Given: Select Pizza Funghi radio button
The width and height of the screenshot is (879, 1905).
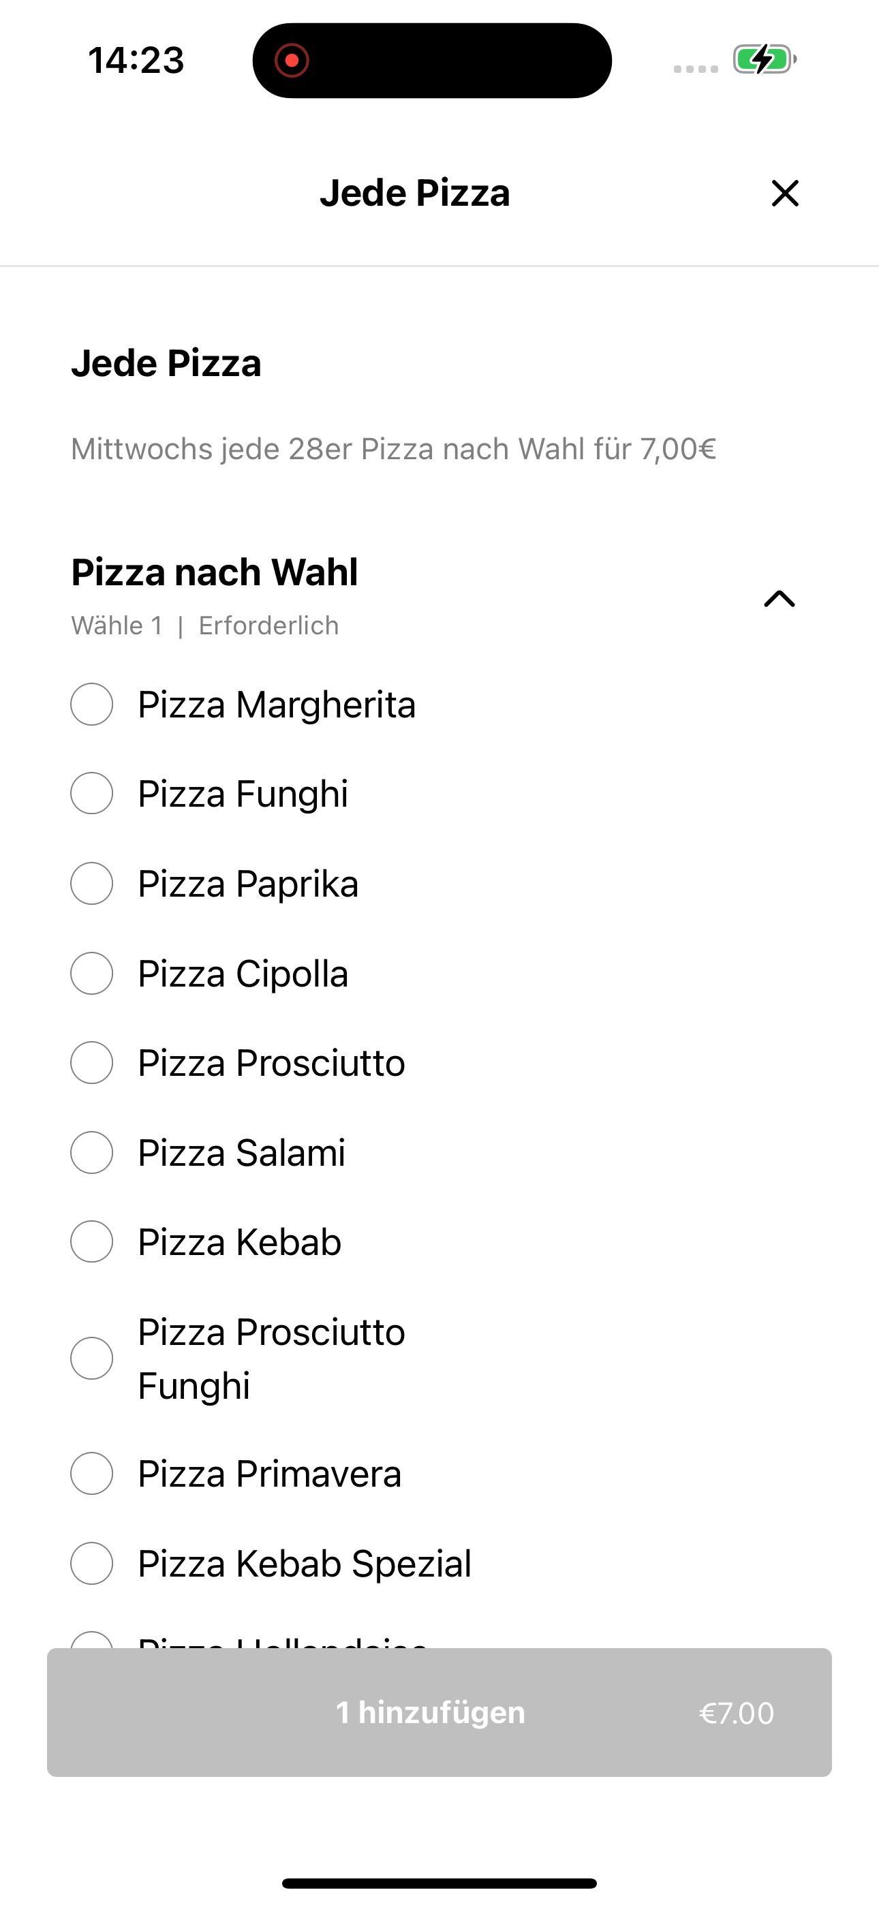Looking at the screenshot, I should pyautogui.click(x=92, y=794).
